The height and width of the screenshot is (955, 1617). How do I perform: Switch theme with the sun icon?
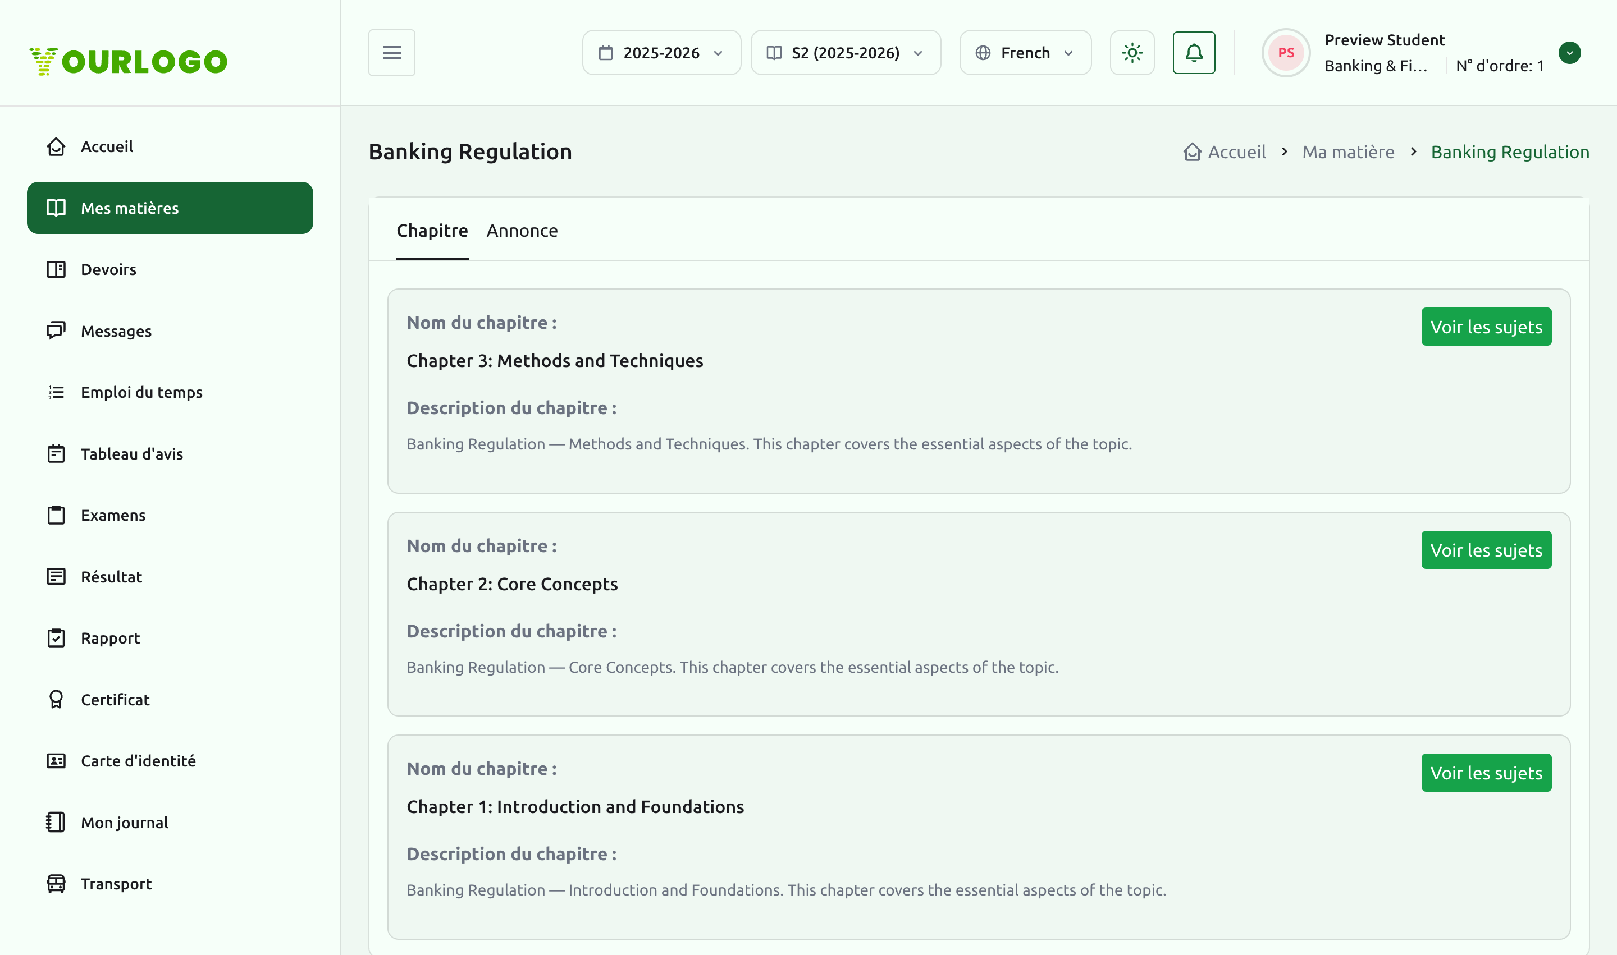[x=1132, y=53]
